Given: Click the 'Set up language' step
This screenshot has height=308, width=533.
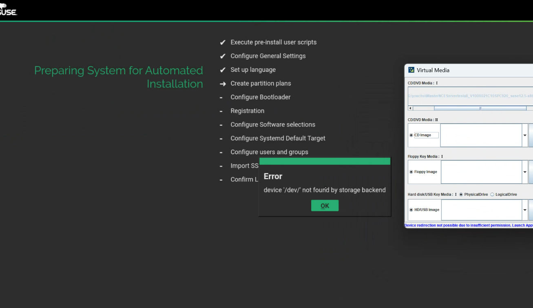Looking at the screenshot, I should (x=253, y=70).
